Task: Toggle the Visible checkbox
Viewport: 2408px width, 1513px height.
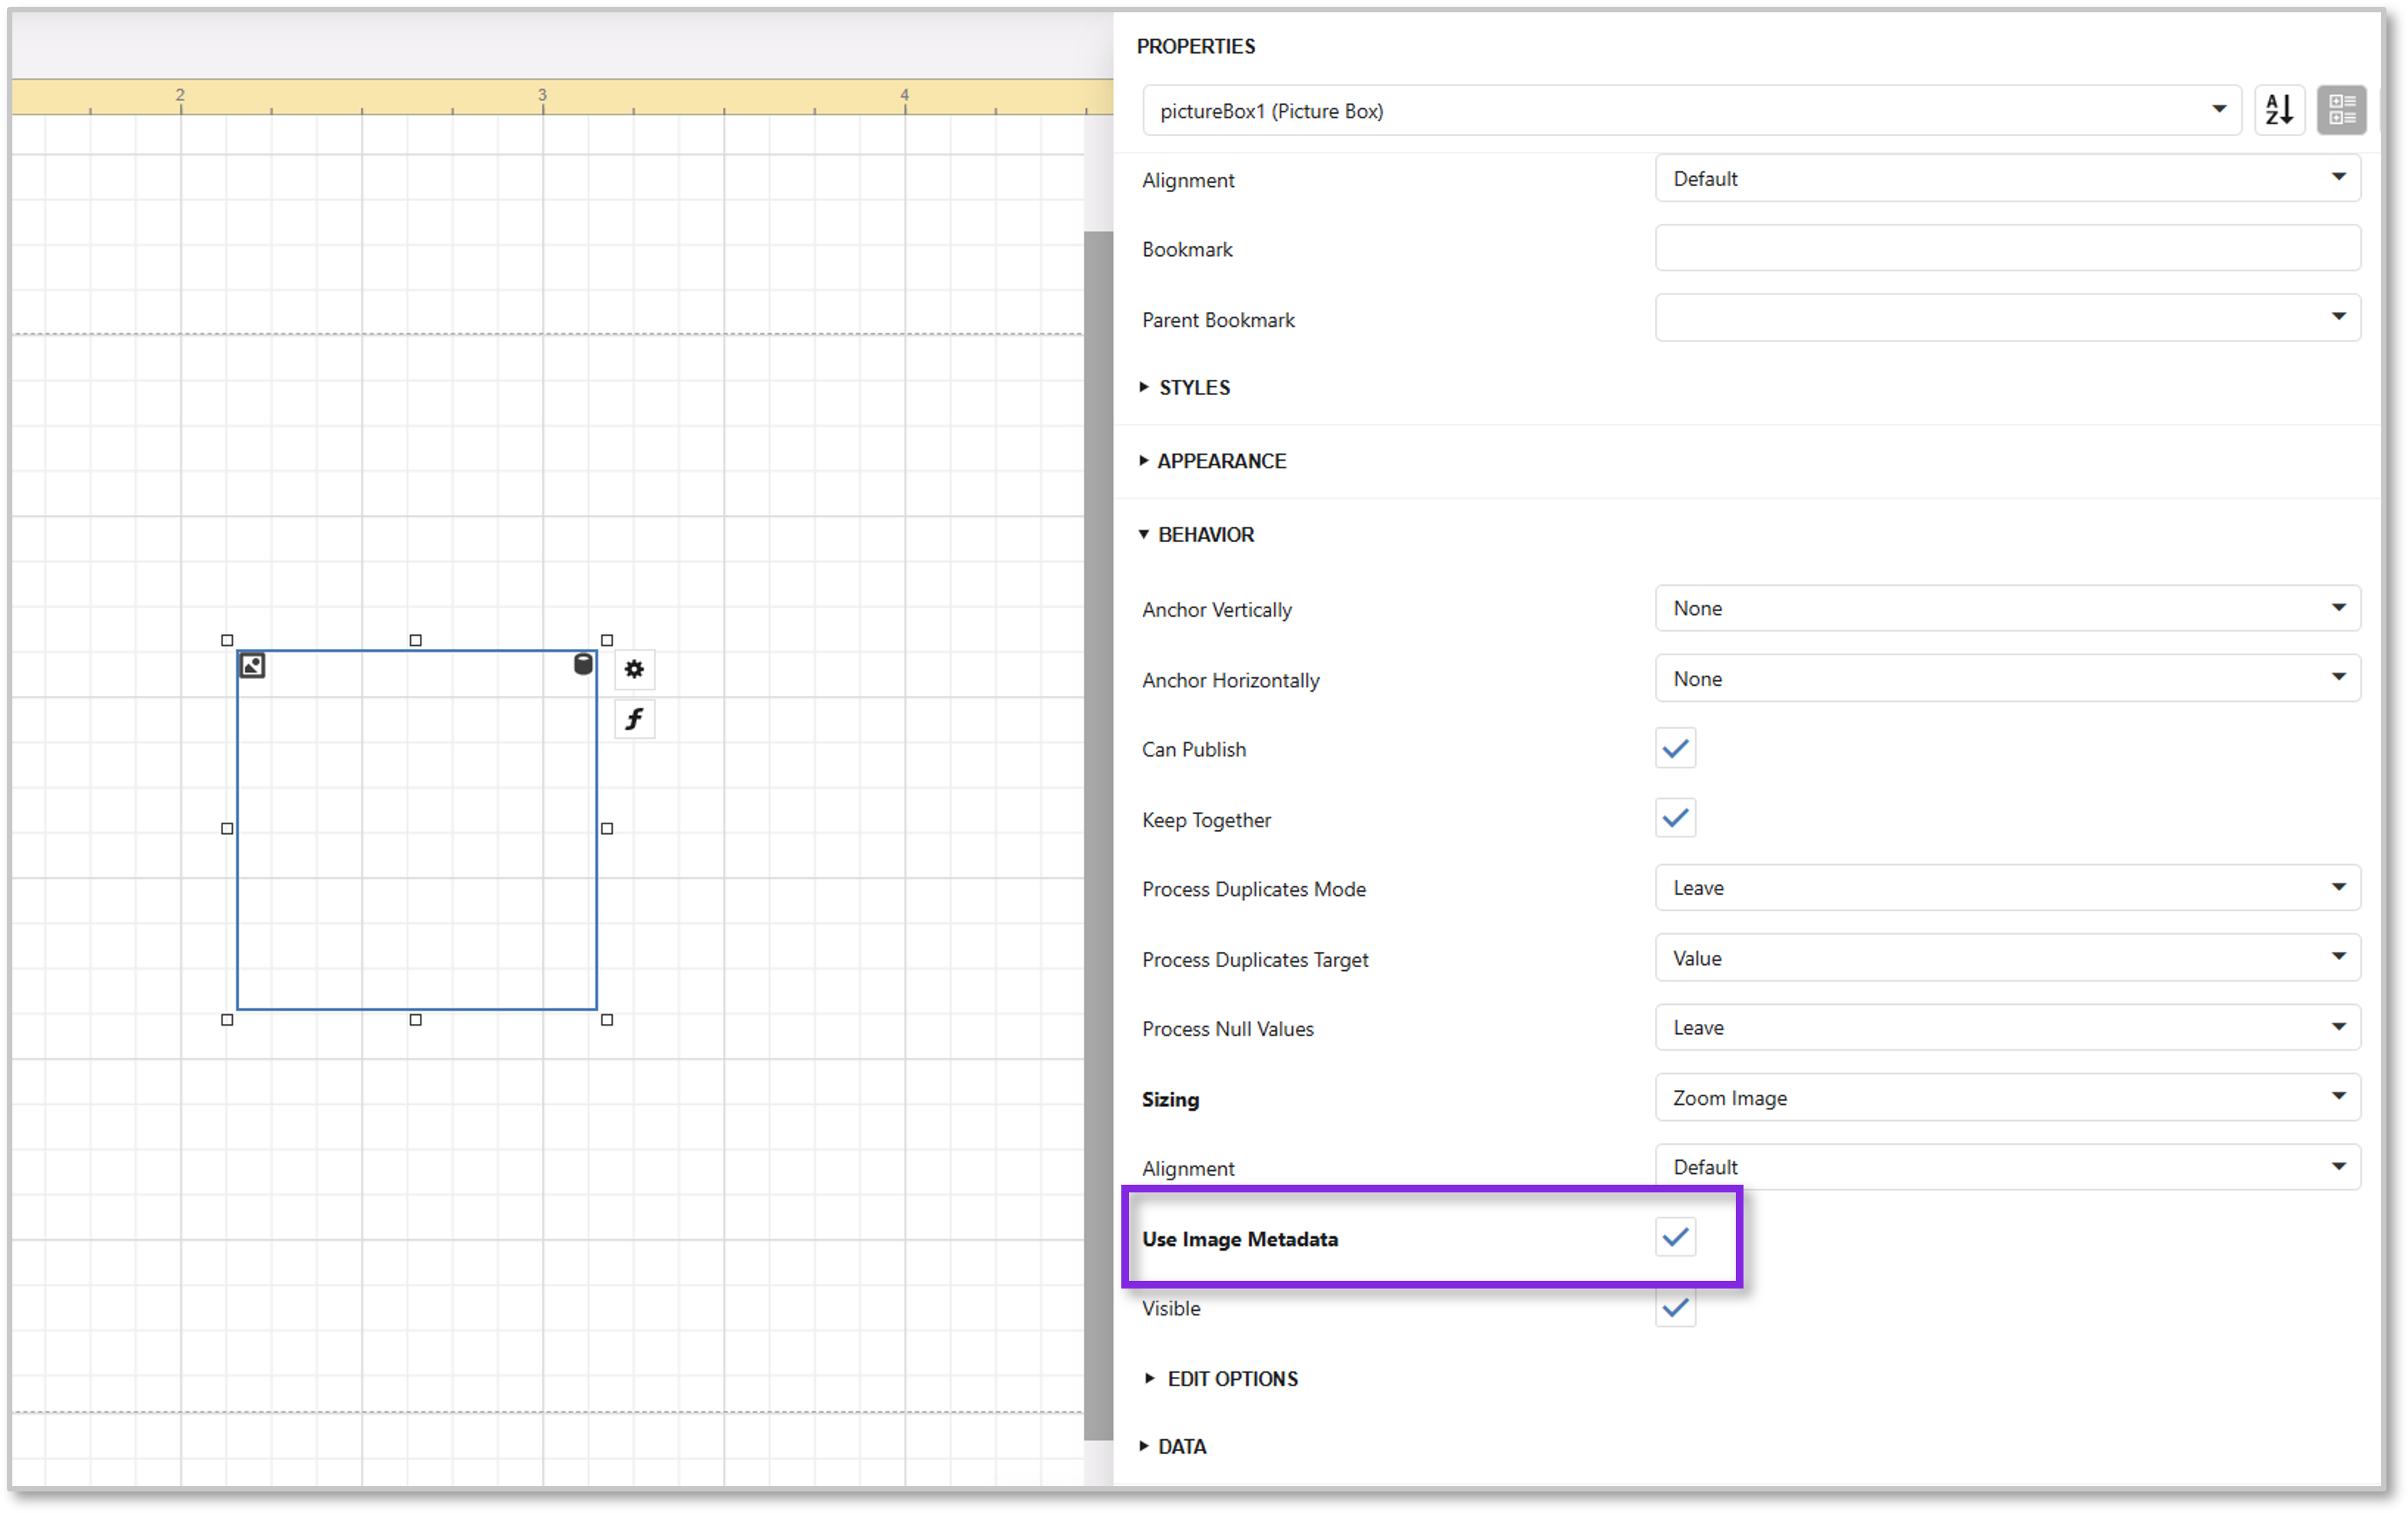Action: (1675, 1307)
